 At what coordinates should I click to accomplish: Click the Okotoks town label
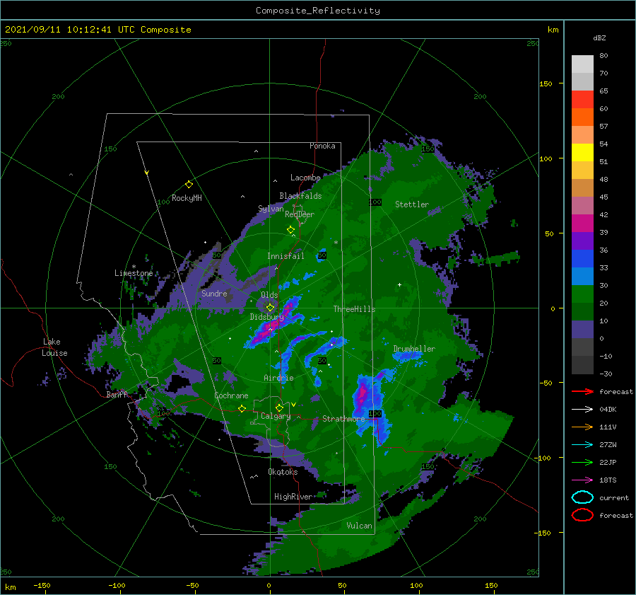point(283,472)
